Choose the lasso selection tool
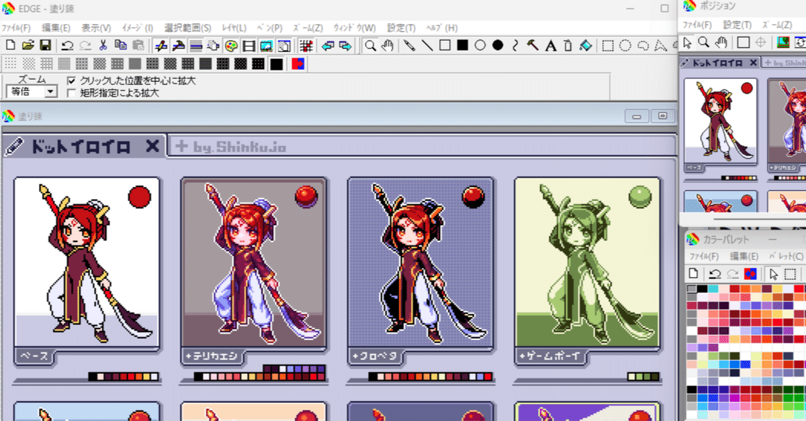 click(x=643, y=46)
